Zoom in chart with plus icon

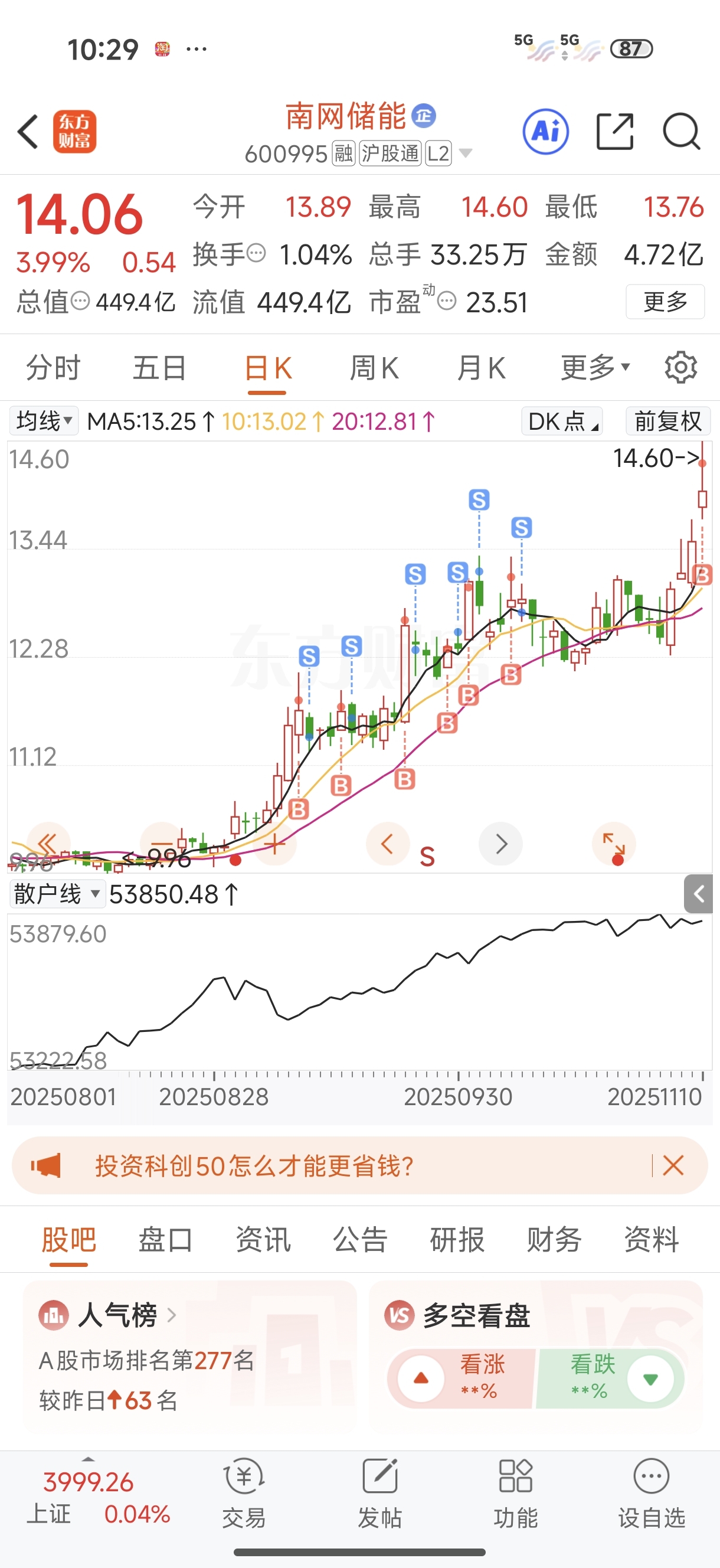click(x=274, y=844)
